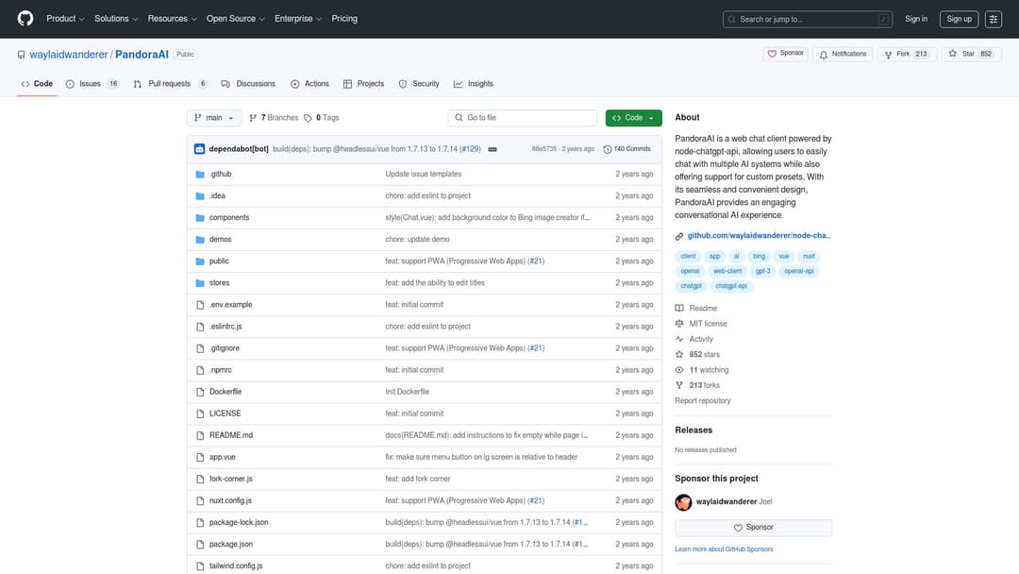This screenshot has height=574, width=1019.
Task: Click the Notifications bell button
Action: pos(843,54)
